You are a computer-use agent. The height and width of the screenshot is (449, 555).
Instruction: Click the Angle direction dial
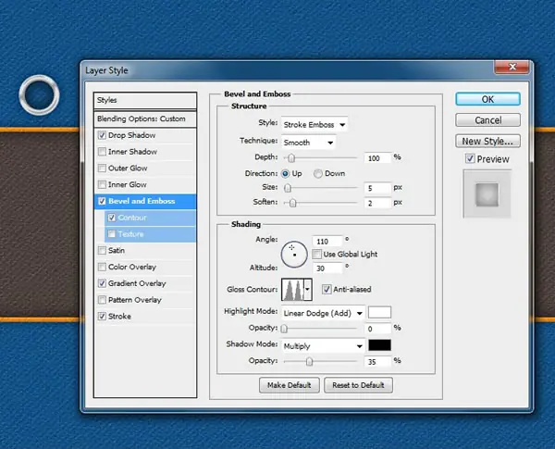point(294,254)
